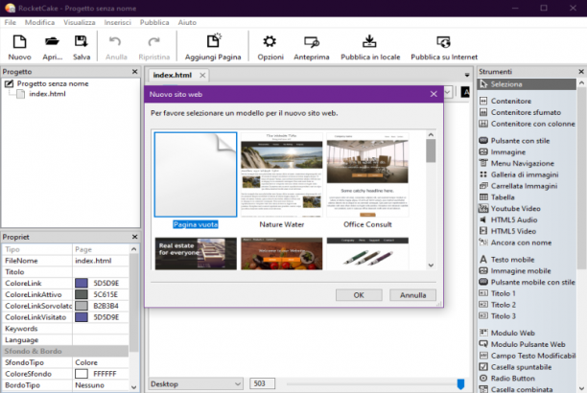
Task: Select the Casella combinata tool
Action: [516, 389]
